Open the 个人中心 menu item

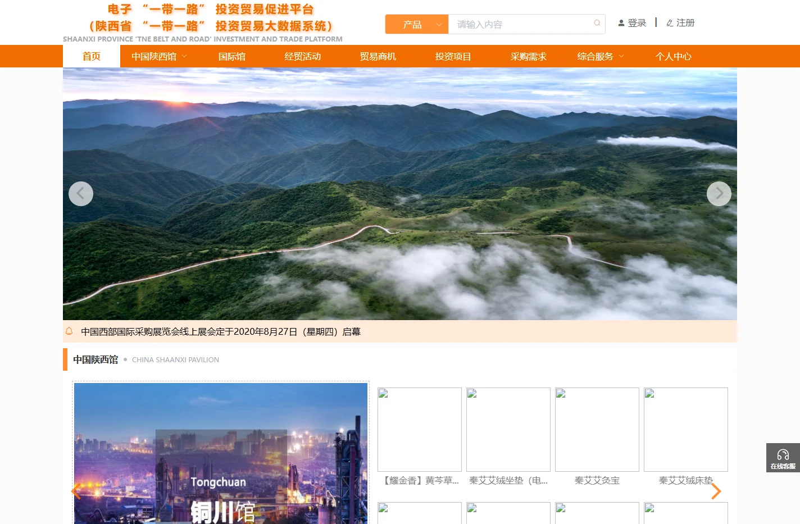pyautogui.click(x=674, y=56)
